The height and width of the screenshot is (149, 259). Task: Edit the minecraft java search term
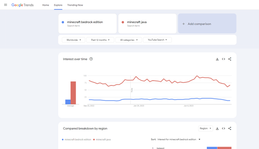(x=147, y=23)
